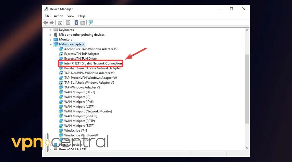This screenshot has height=162, width=292.
Task: Collapse the Network adapters category
Action: point(51,44)
